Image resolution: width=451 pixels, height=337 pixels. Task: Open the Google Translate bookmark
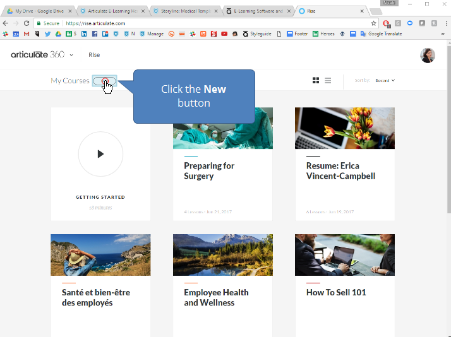pyautogui.click(x=381, y=34)
